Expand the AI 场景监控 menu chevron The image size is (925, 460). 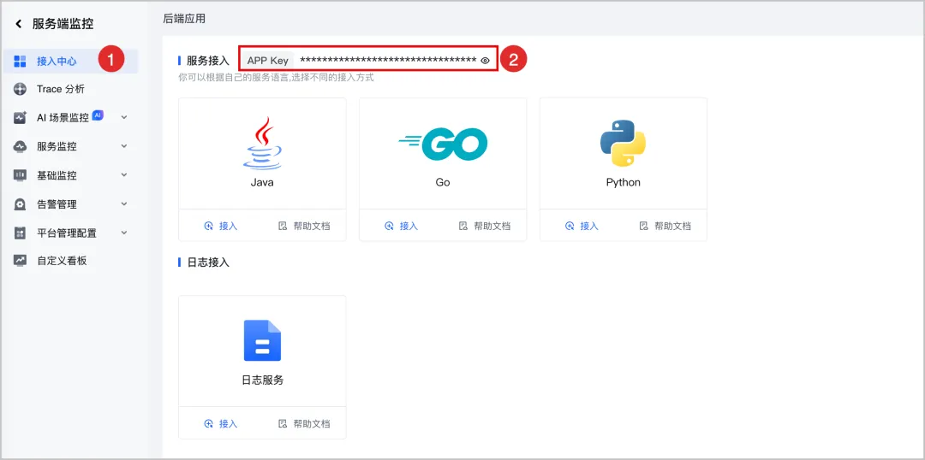click(x=124, y=117)
